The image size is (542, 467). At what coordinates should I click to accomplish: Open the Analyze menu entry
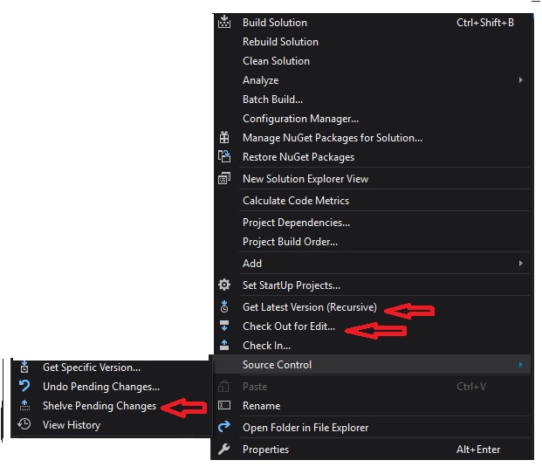coord(373,79)
